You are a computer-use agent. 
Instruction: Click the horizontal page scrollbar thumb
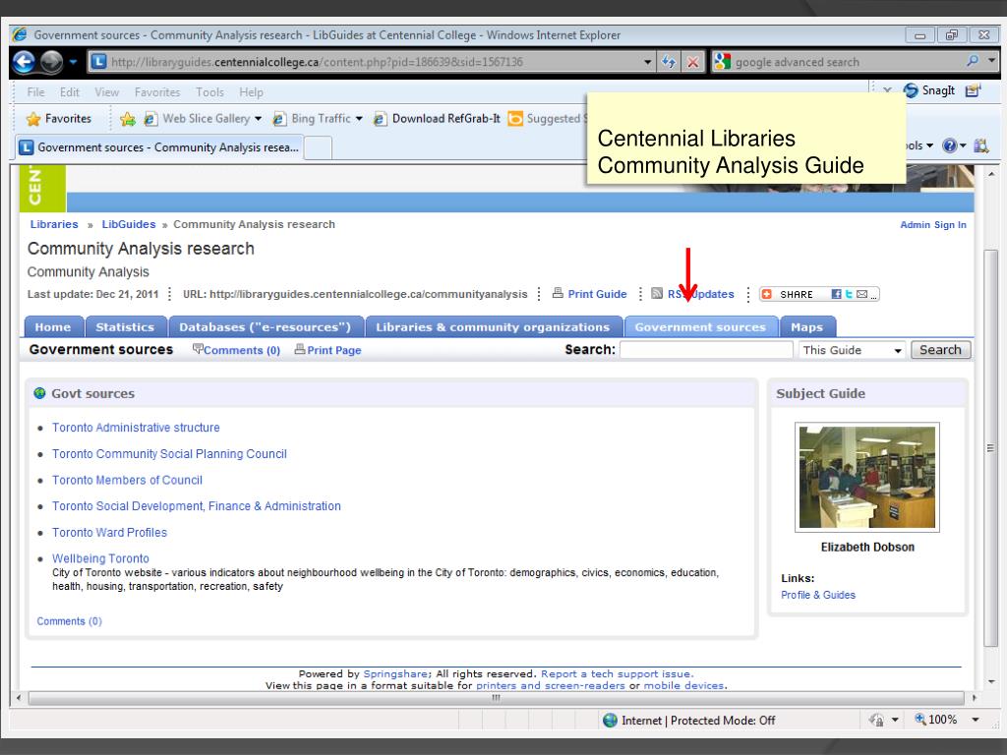pos(496,697)
